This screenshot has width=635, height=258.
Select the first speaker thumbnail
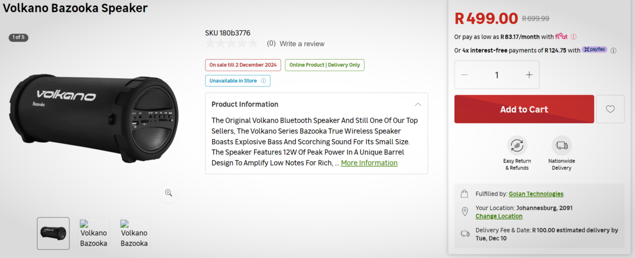(53, 233)
